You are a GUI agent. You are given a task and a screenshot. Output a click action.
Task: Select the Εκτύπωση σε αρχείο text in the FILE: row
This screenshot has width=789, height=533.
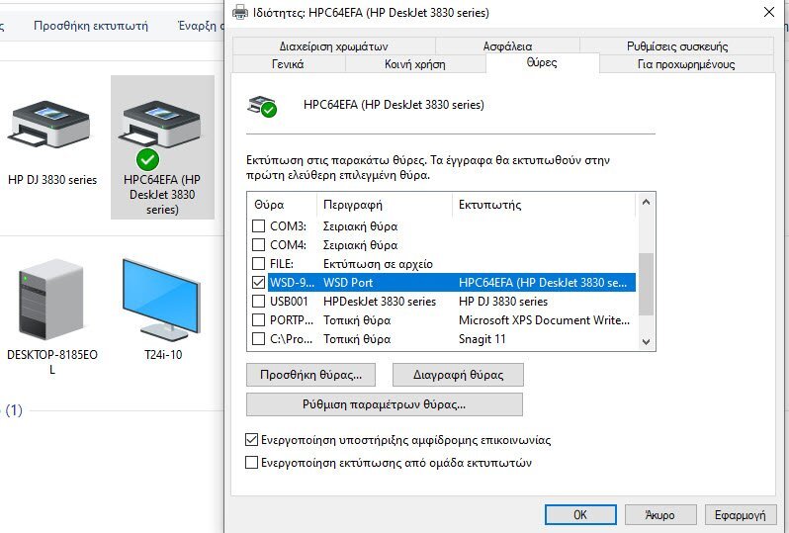point(378,264)
